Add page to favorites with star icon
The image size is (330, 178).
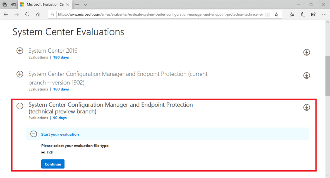point(276,14)
